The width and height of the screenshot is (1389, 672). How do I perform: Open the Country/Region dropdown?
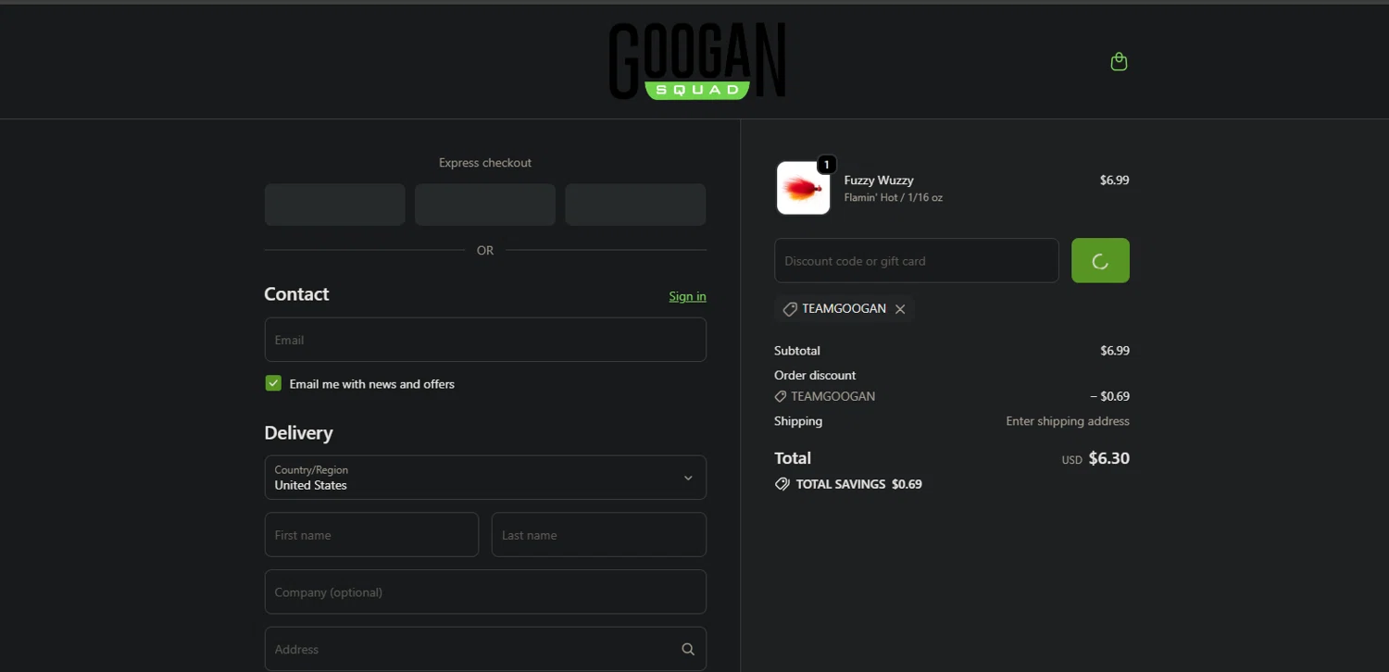[x=485, y=478]
